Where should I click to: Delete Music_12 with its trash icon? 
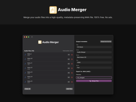tap(72, 68)
